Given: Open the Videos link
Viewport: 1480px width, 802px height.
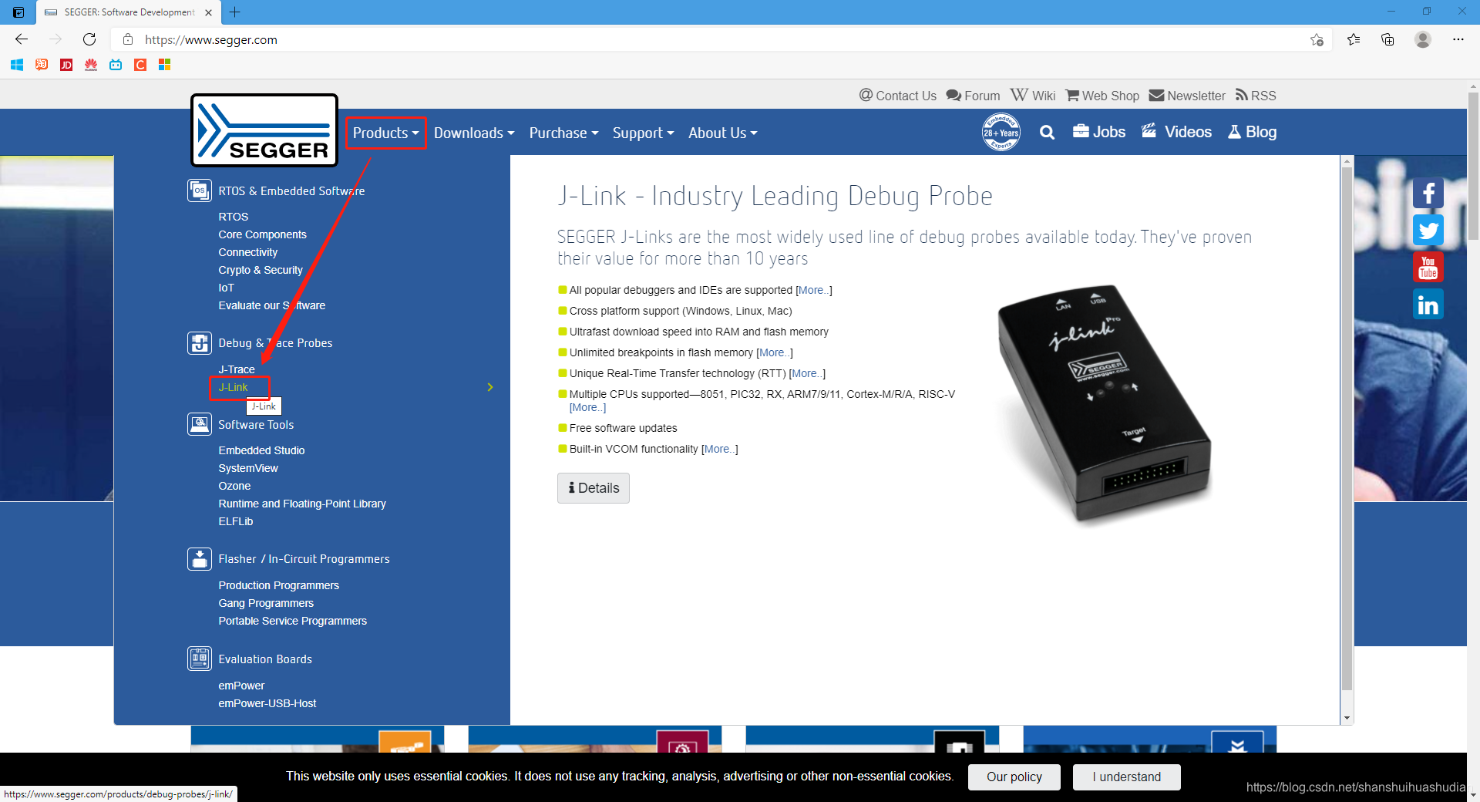Looking at the screenshot, I should click(x=1176, y=132).
